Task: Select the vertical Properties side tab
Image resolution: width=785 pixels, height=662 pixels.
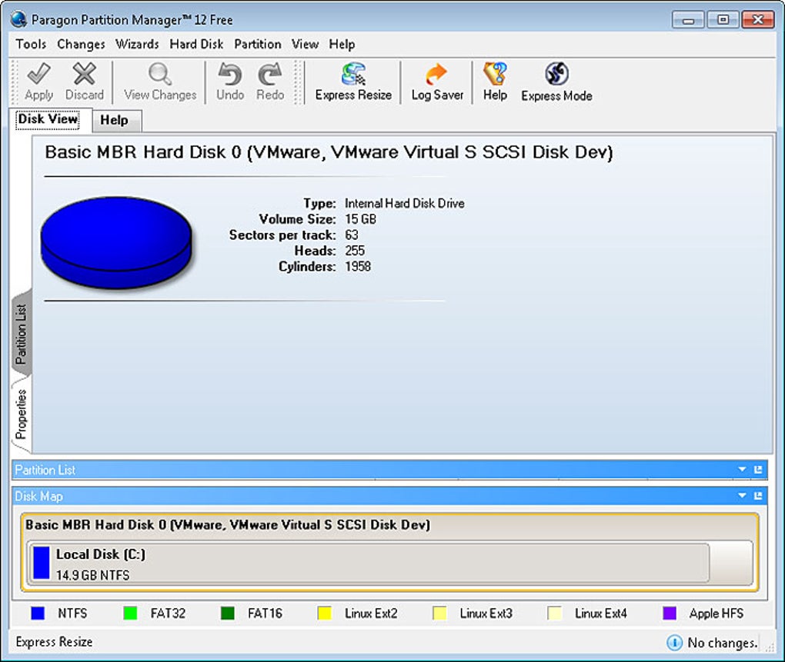Action: coord(21,414)
